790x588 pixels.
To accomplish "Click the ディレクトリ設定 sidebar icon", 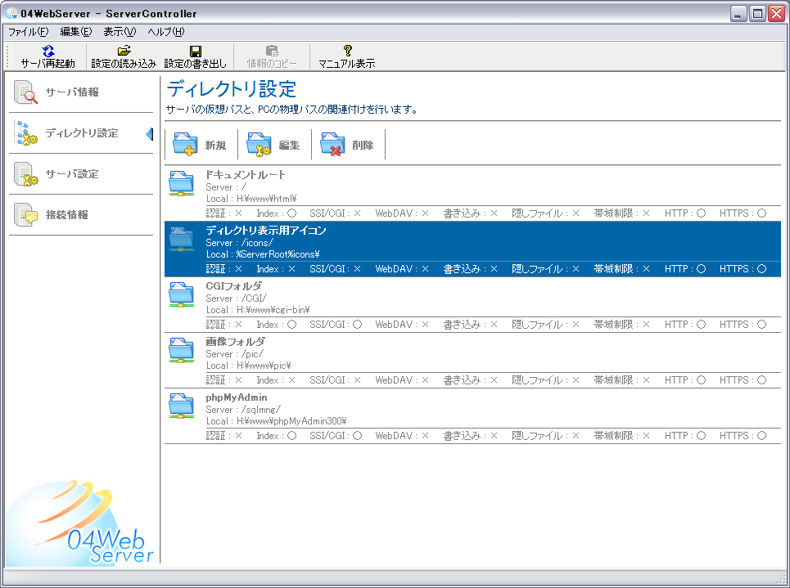I will coord(25,133).
